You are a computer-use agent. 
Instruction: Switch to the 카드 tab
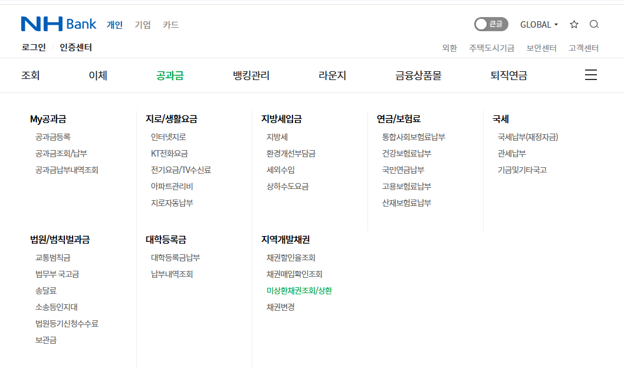[170, 25]
